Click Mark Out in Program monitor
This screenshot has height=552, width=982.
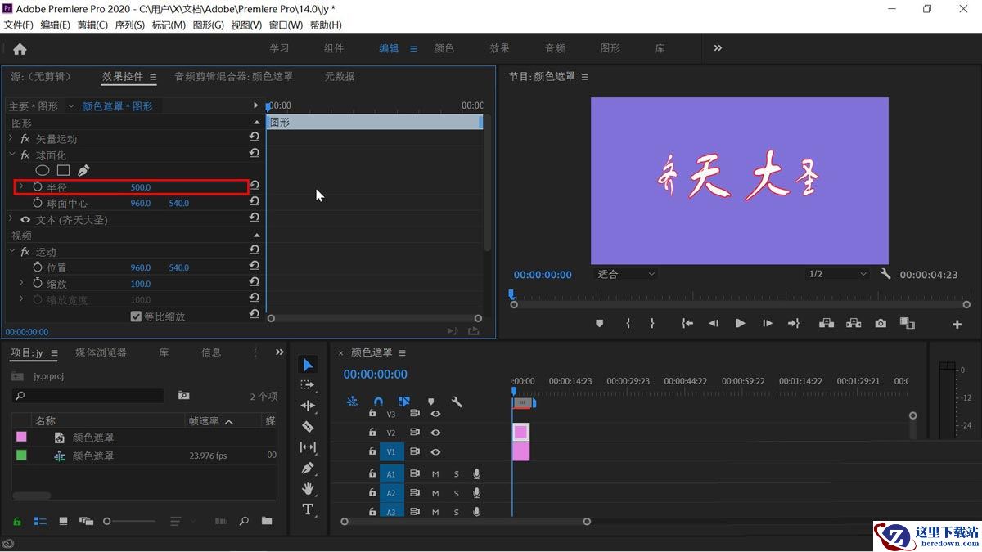click(x=652, y=324)
